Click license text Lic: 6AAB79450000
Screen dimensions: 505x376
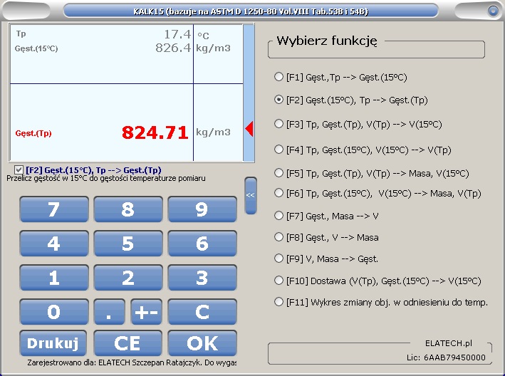pyautogui.click(x=446, y=357)
